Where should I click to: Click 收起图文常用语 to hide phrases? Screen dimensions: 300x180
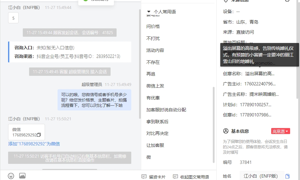[191, 177]
